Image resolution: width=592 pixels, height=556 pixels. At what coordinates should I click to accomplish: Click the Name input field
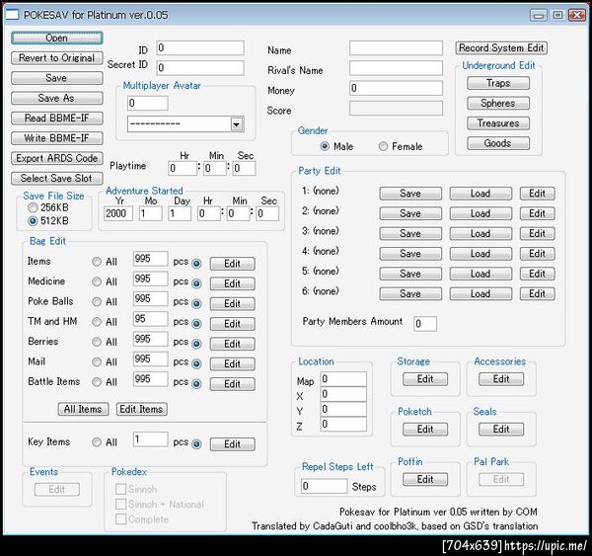(396, 48)
